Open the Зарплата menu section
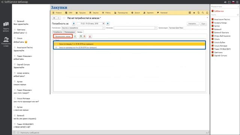 coord(148,13)
